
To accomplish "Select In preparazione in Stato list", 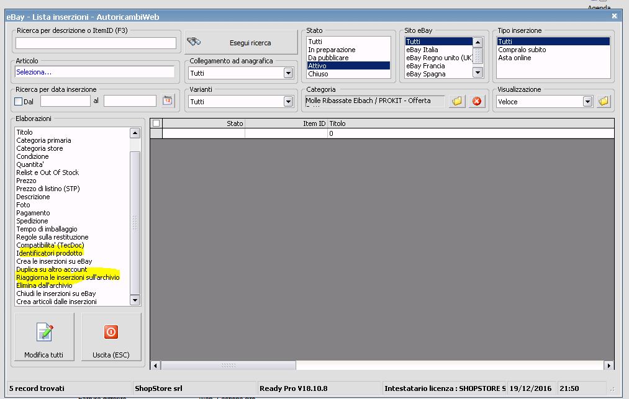I will (x=348, y=50).
